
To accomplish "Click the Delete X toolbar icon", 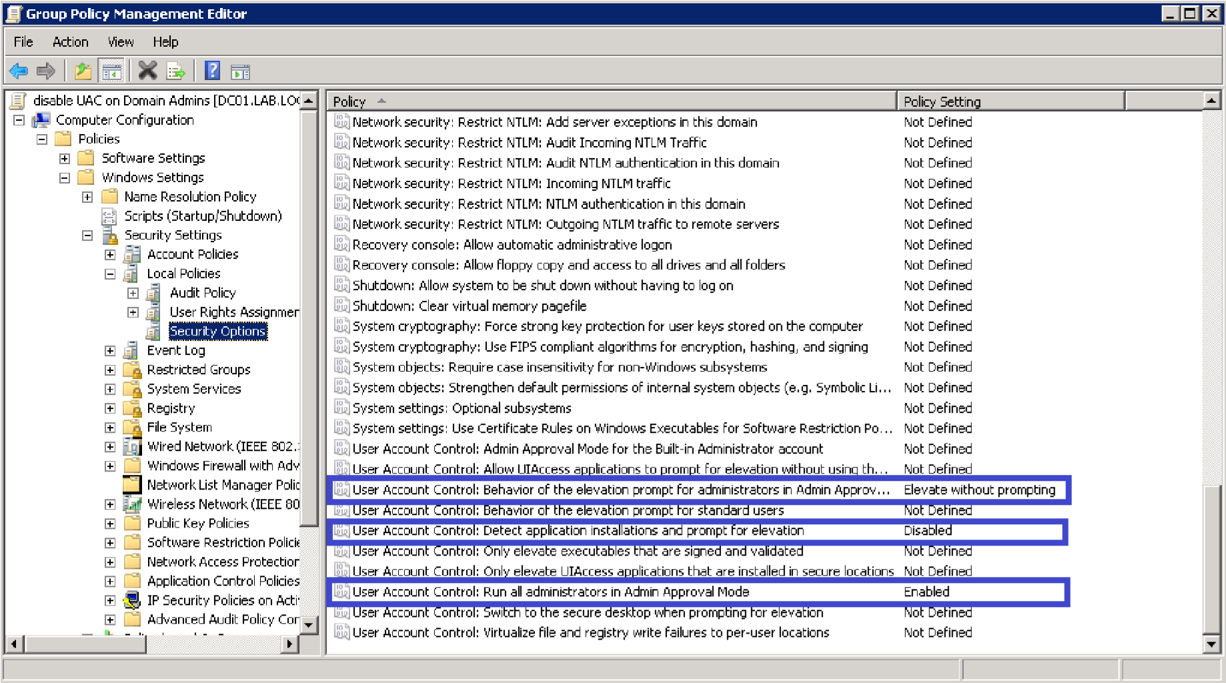I will [147, 71].
